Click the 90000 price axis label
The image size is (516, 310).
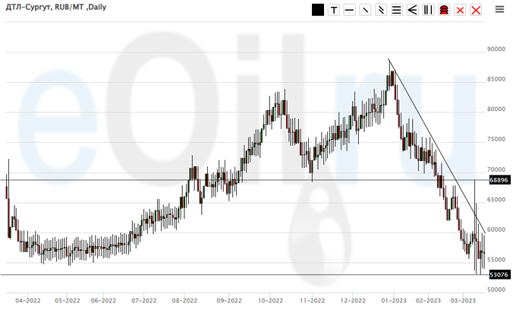coord(496,49)
